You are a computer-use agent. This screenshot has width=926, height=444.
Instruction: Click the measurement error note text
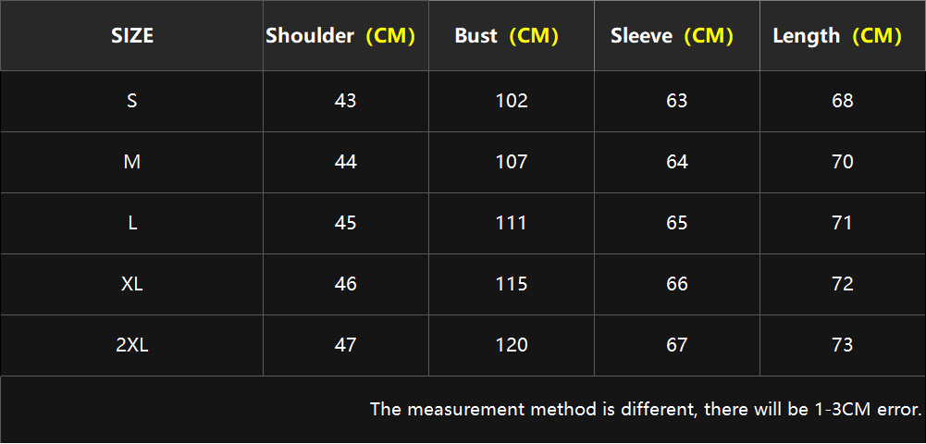646,409
